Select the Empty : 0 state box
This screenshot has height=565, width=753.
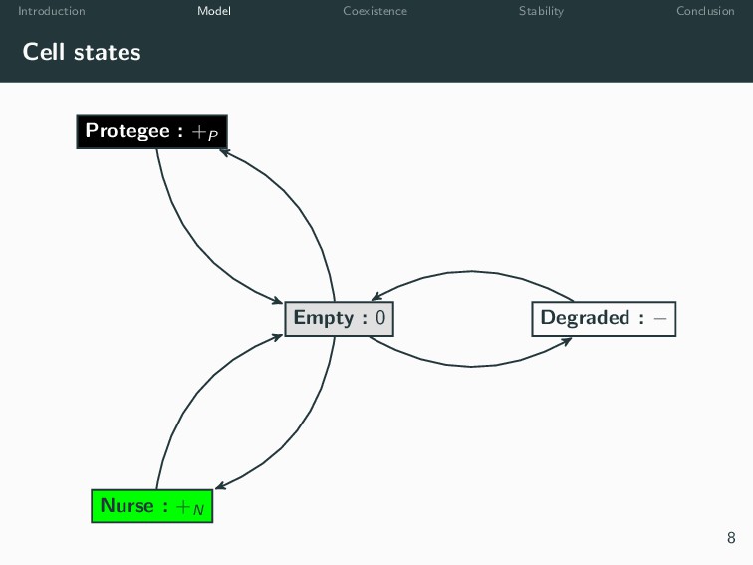coord(339,319)
